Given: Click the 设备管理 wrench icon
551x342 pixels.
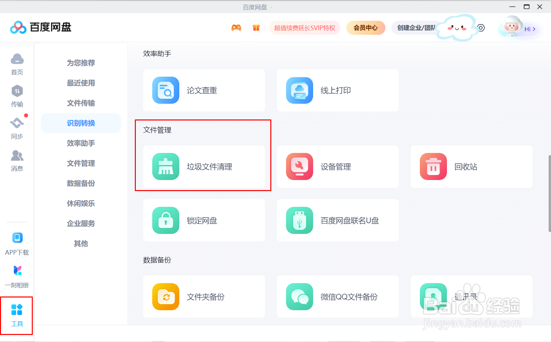Looking at the screenshot, I should pyautogui.click(x=299, y=167).
